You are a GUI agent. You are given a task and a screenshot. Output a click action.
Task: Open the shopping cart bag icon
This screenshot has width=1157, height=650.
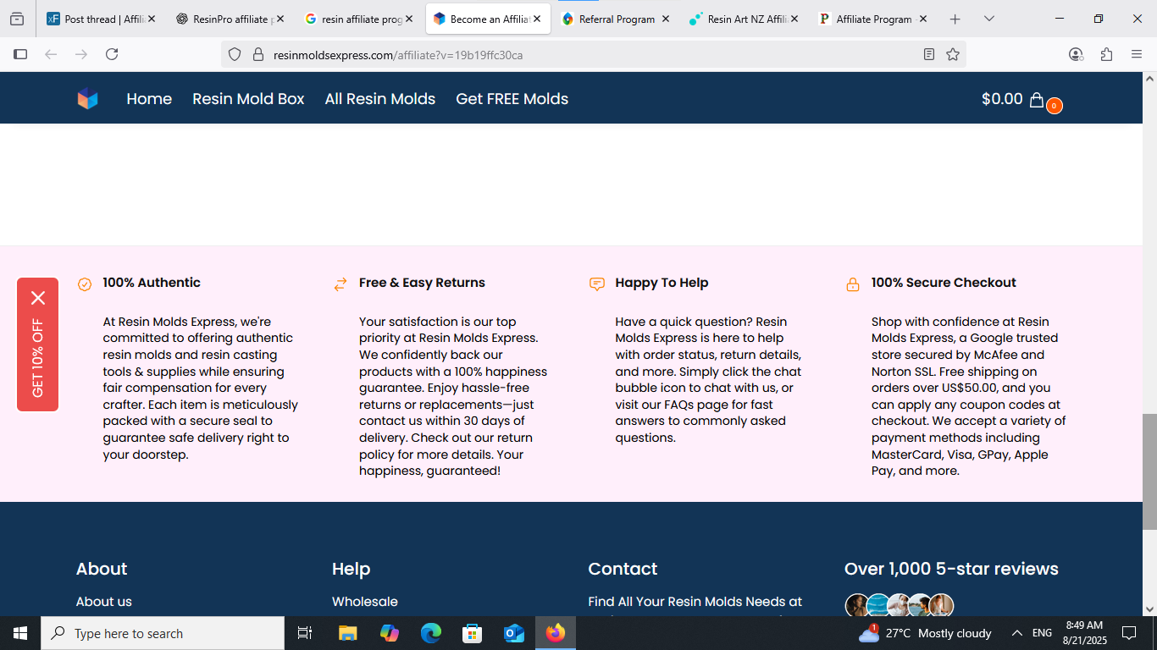tap(1037, 100)
